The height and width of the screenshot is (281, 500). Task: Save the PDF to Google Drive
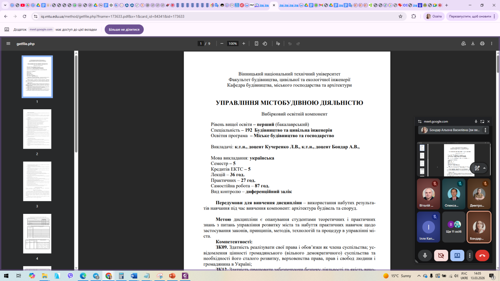click(x=463, y=44)
